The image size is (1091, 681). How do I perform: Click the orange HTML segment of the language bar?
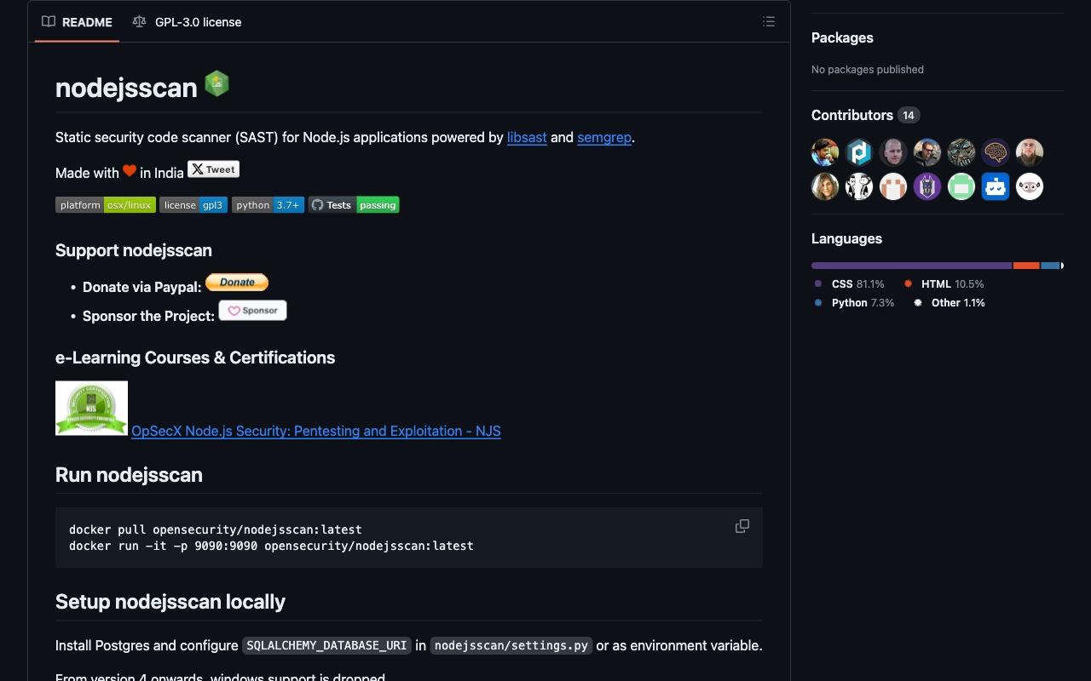[1026, 266]
